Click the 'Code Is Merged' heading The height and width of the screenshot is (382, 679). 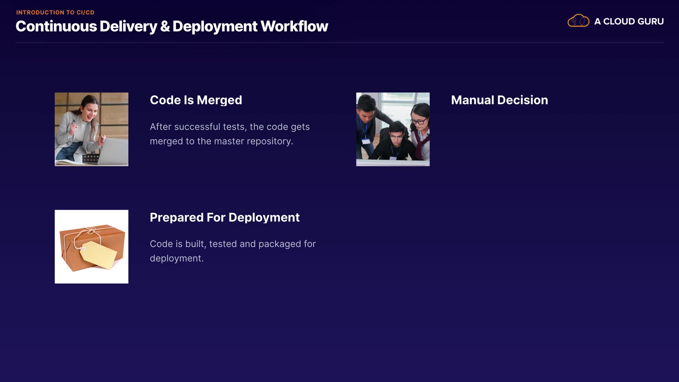point(196,100)
